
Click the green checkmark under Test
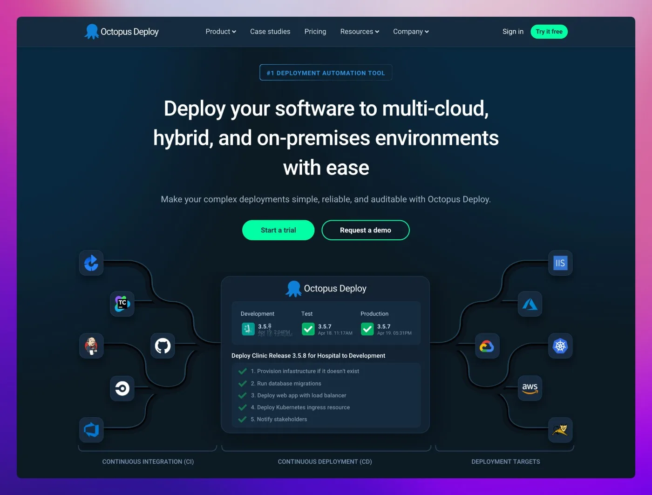[x=308, y=329]
